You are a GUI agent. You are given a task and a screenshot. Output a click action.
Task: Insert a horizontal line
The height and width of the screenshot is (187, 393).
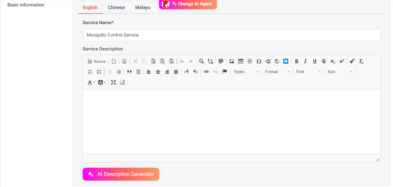(x=249, y=61)
